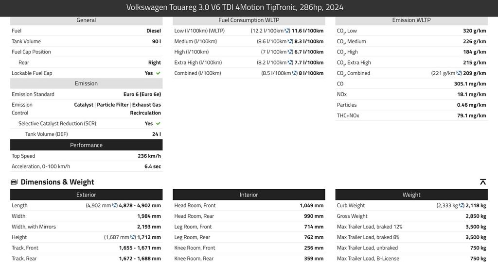This screenshot has width=498, height=262.
Task: Click the arrow icon in Curb Weight row
Action: 462,206
